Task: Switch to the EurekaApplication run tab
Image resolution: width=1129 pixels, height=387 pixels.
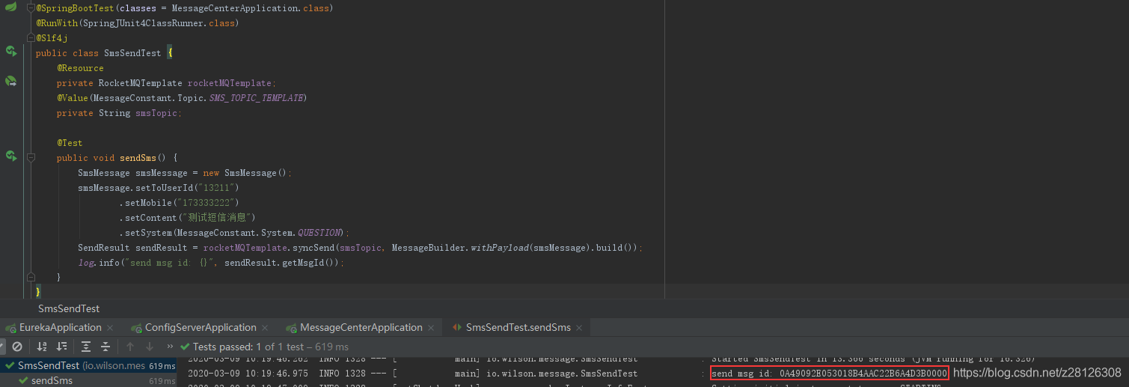Action: (x=60, y=327)
